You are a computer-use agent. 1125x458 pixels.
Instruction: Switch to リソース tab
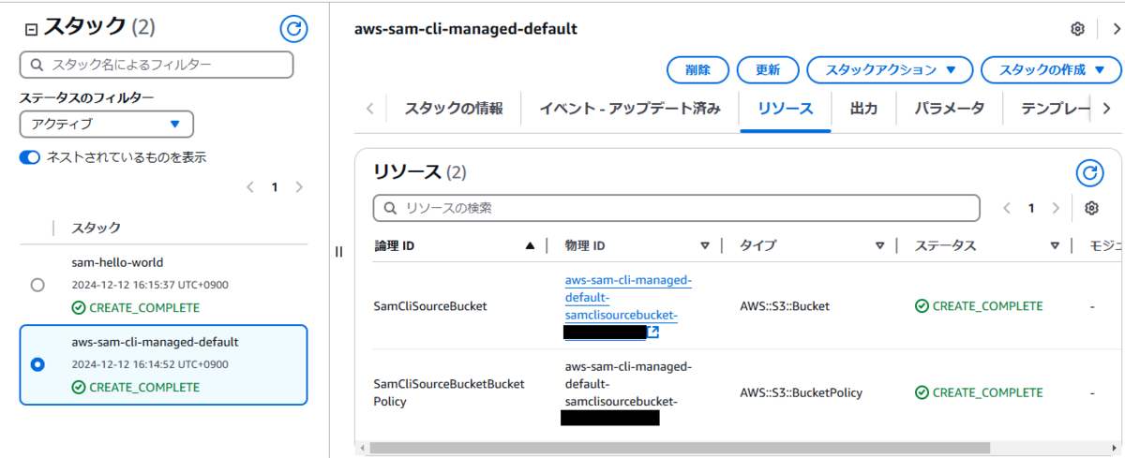(786, 109)
